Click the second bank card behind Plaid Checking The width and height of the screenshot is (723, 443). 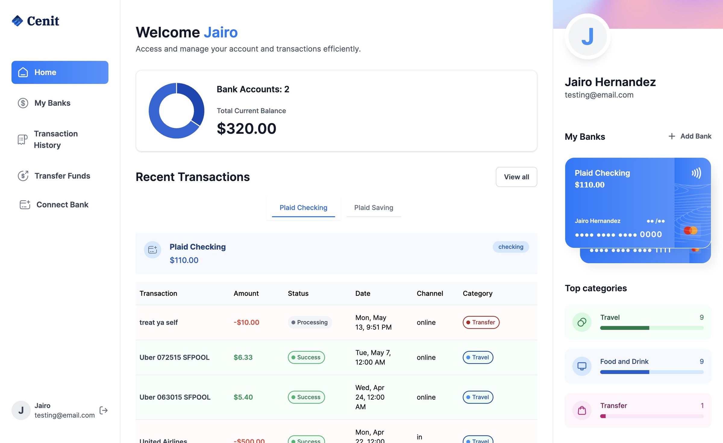[645, 255]
